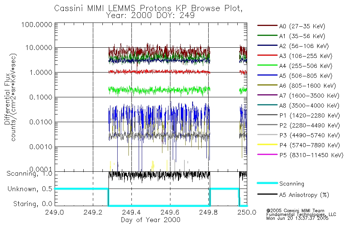
Task: Select the A7 (1600-3500 KeV) legend label
Action: point(309,96)
